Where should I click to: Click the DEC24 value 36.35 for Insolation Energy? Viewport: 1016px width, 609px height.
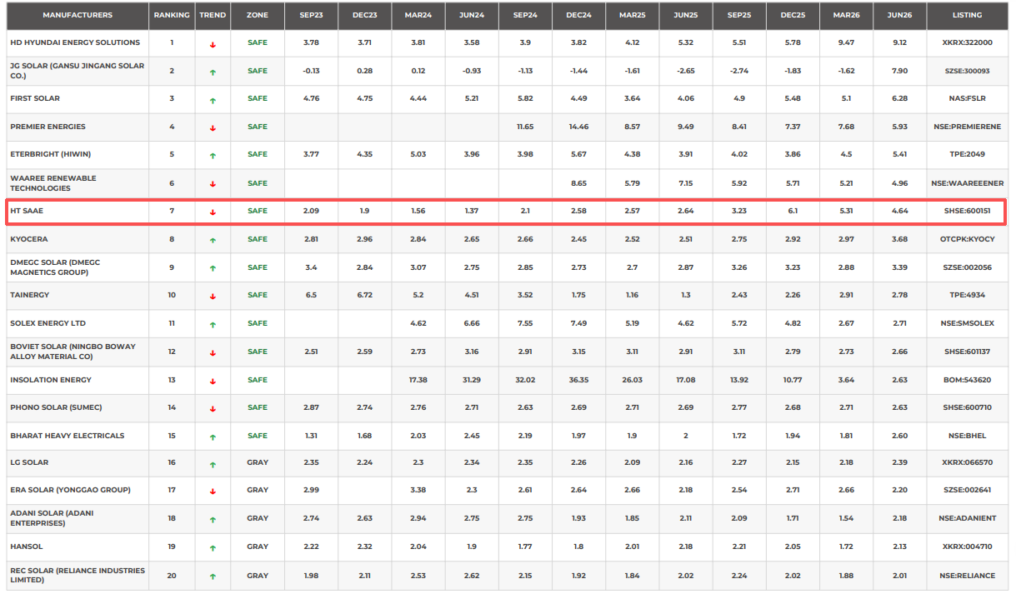point(578,380)
